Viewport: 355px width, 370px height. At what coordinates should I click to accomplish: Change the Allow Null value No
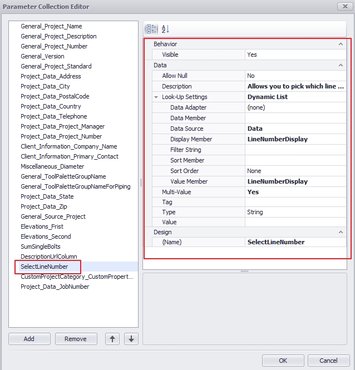(295, 76)
